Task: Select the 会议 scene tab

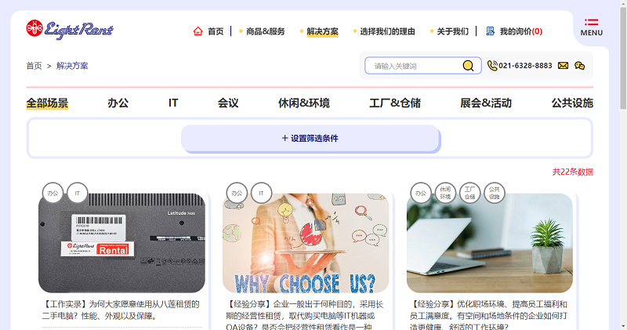Action: [228, 103]
